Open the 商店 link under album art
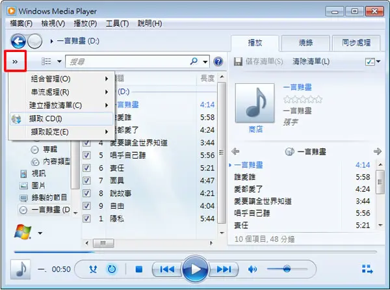The height and width of the screenshot is (290, 390). (x=255, y=129)
